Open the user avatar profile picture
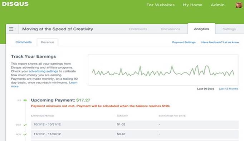244x141 pixels. [x=239, y=5]
